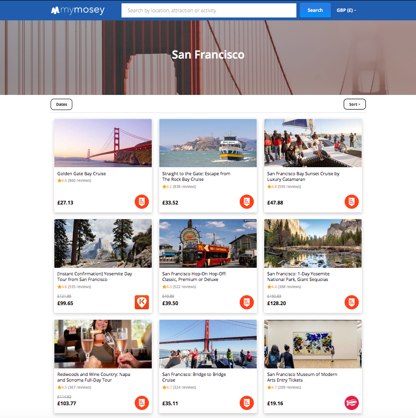Click the GetYourGuide icon on the Hop-On Hop-Off card
The height and width of the screenshot is (418, 416).
pos(246,302)
